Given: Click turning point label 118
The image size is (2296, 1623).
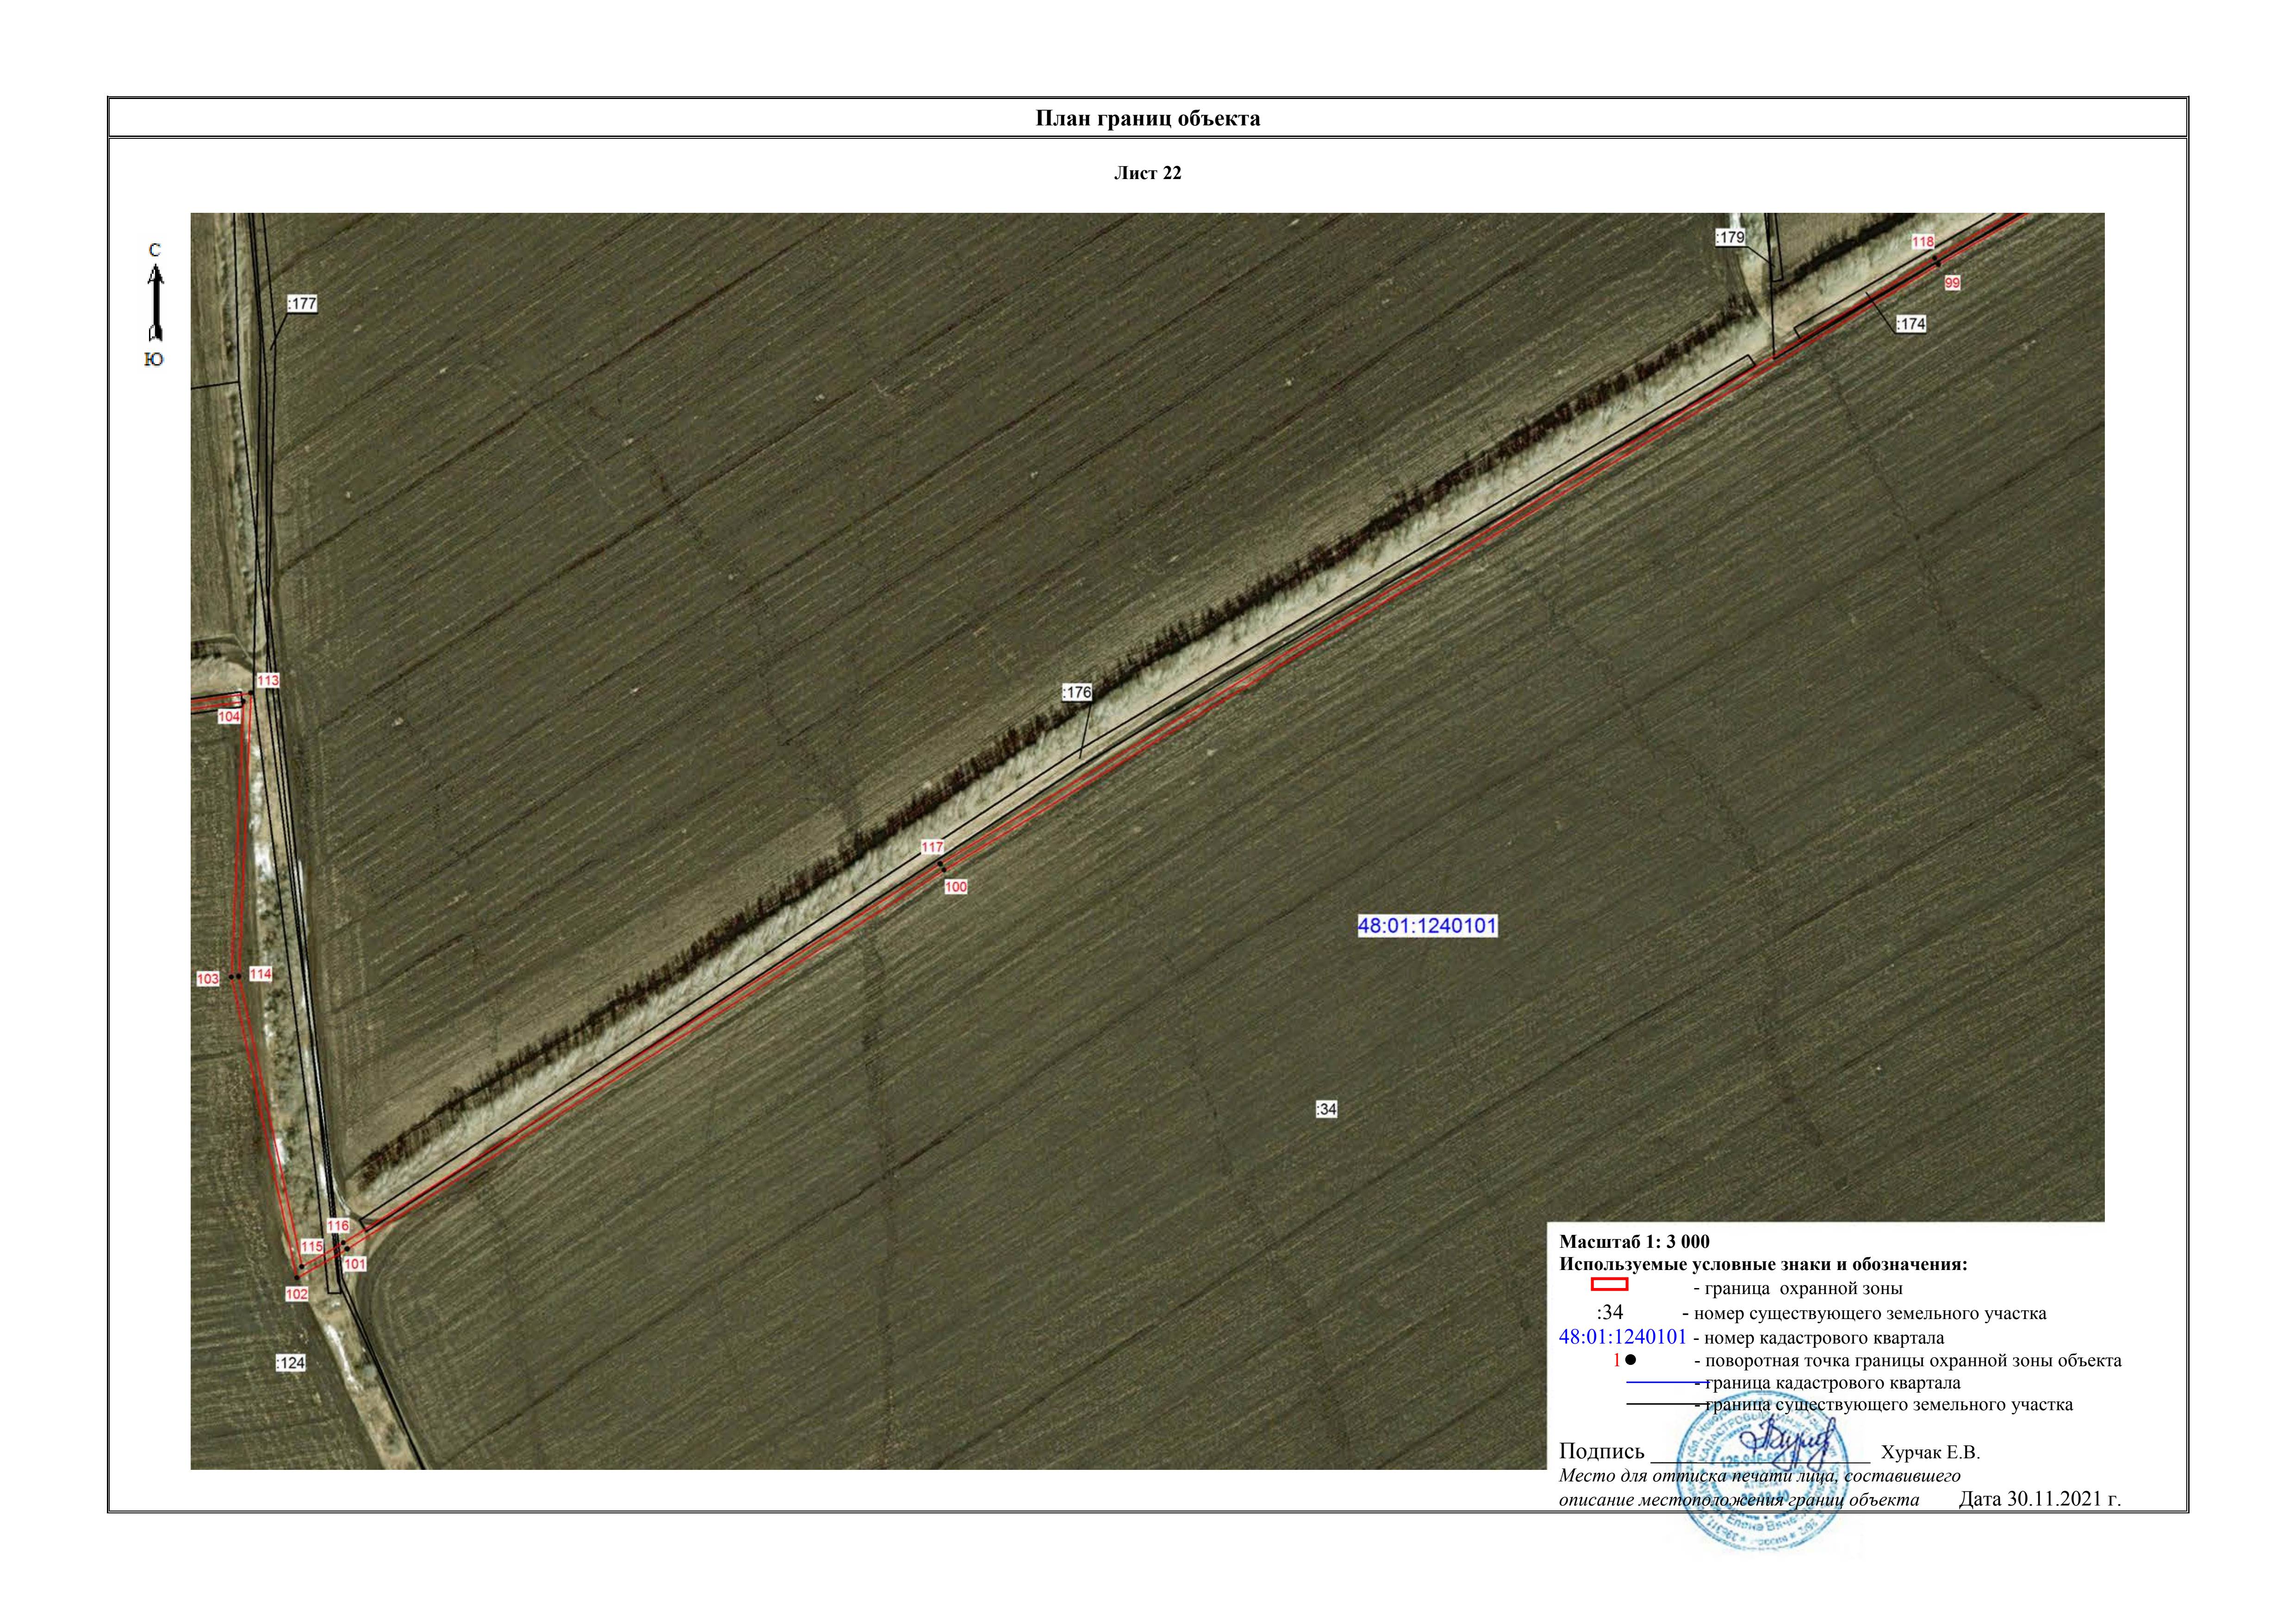Looking at the screenshot, I should pyautogui.click(x=1922, y=242).
